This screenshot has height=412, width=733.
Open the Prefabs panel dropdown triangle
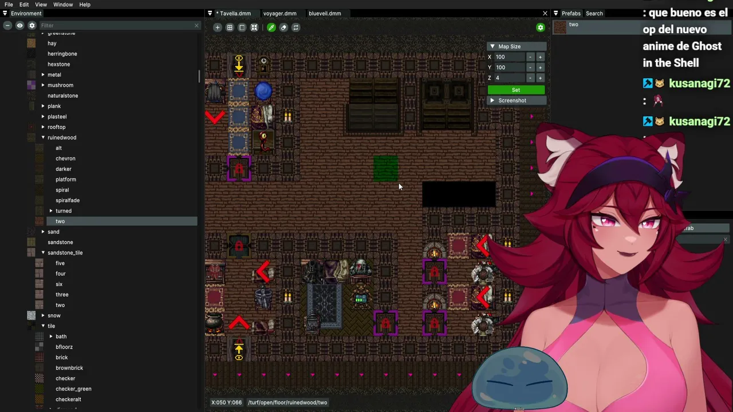click(x=555, y=13)
